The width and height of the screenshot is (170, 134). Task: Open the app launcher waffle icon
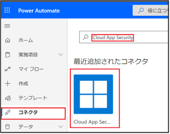7,10
